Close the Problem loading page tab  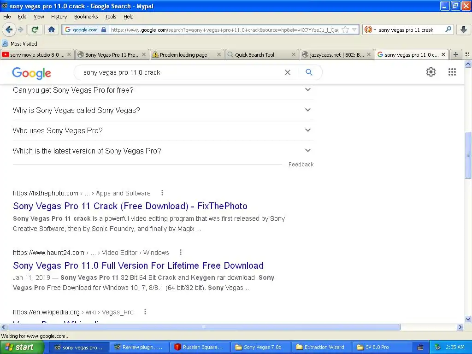point(219,54)
